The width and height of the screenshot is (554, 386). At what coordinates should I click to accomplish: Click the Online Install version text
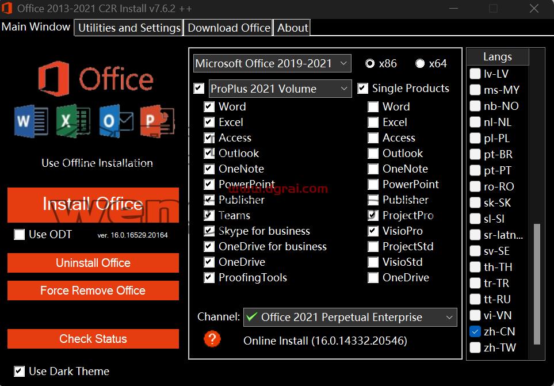[x=325, y=341]
